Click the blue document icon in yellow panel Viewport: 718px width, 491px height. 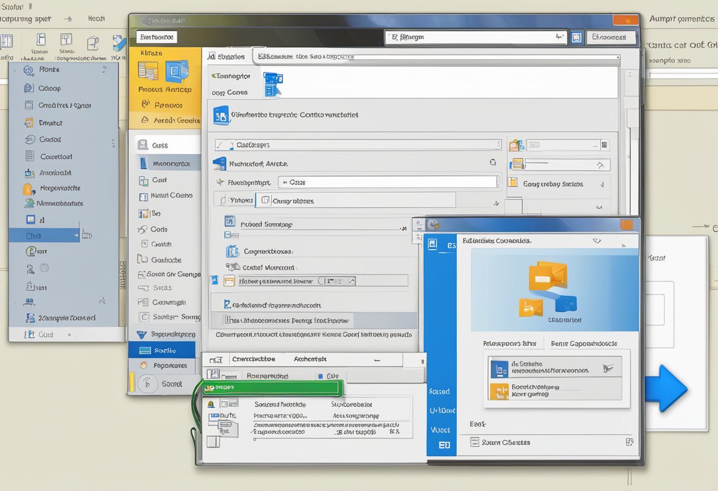[177, 71]
